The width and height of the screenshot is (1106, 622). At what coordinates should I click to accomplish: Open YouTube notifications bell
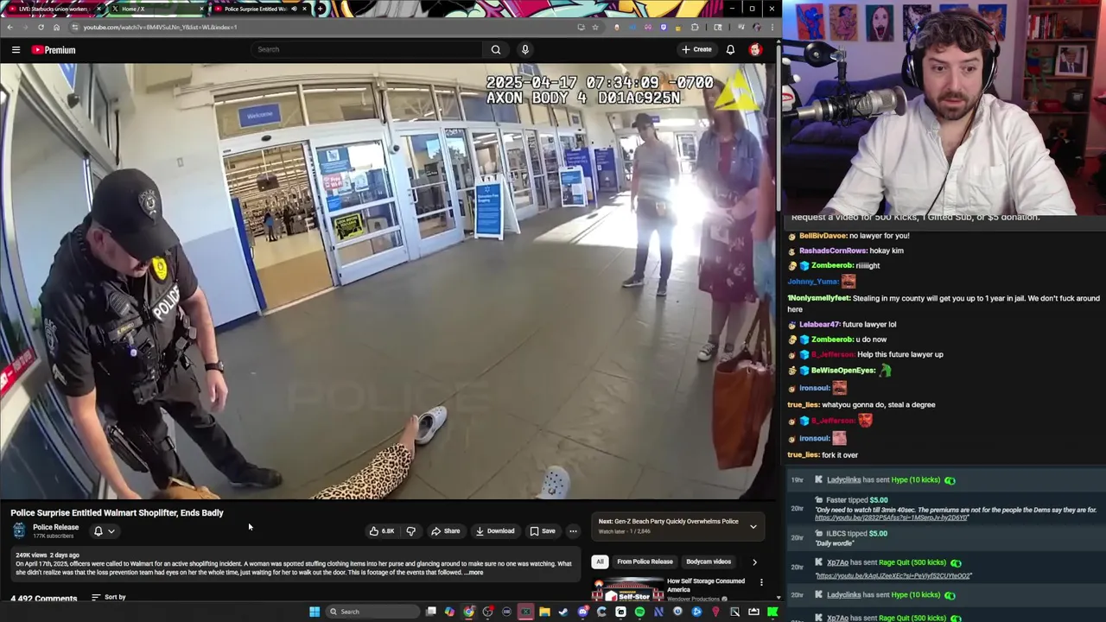(x=730, y=49)
